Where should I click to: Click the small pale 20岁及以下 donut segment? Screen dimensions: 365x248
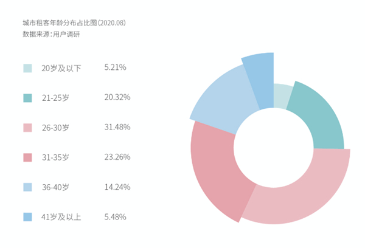click(x=280, y=95)
